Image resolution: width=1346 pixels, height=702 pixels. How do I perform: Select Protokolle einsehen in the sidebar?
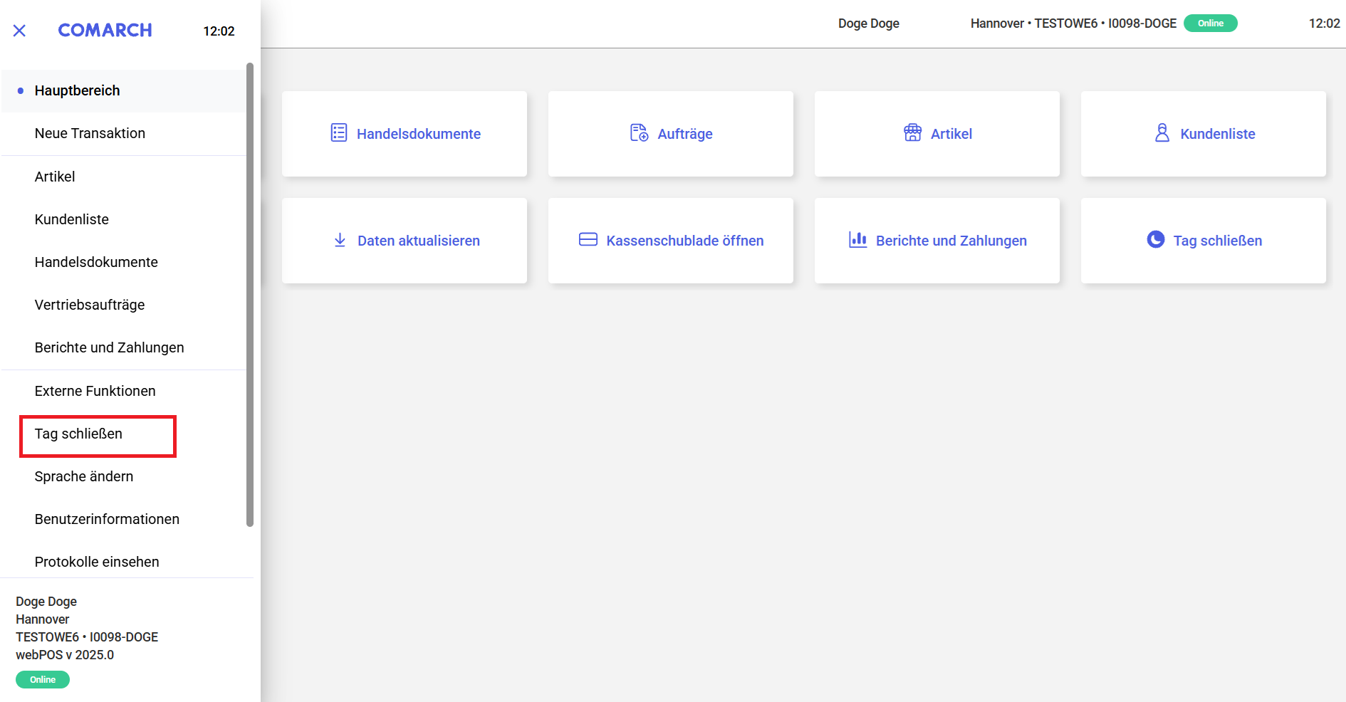coord(97,562)
